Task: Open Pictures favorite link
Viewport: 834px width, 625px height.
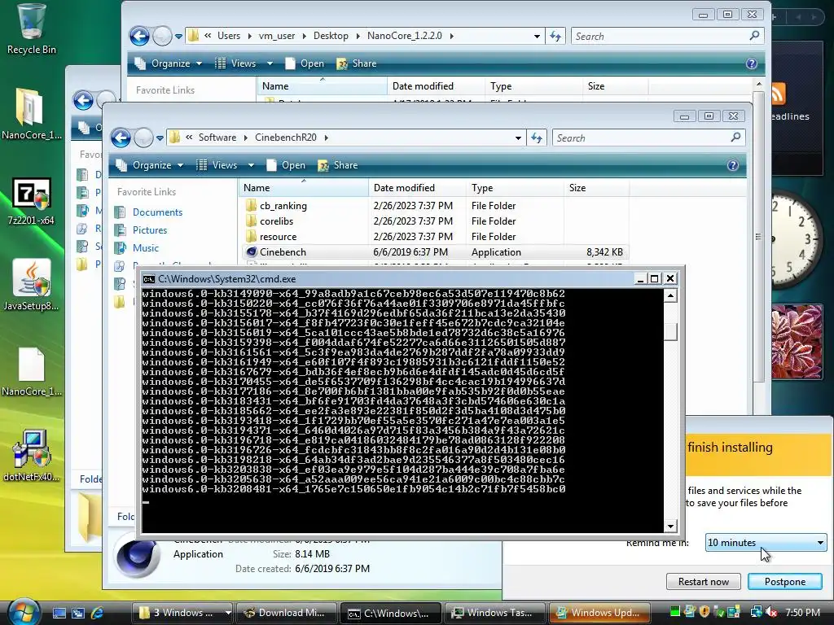Action: [150, 230]
